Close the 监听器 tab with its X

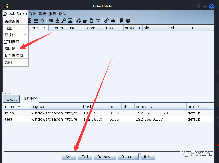(x=36, y=99)
